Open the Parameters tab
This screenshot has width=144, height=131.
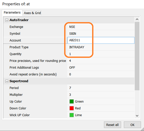[12, 13]
